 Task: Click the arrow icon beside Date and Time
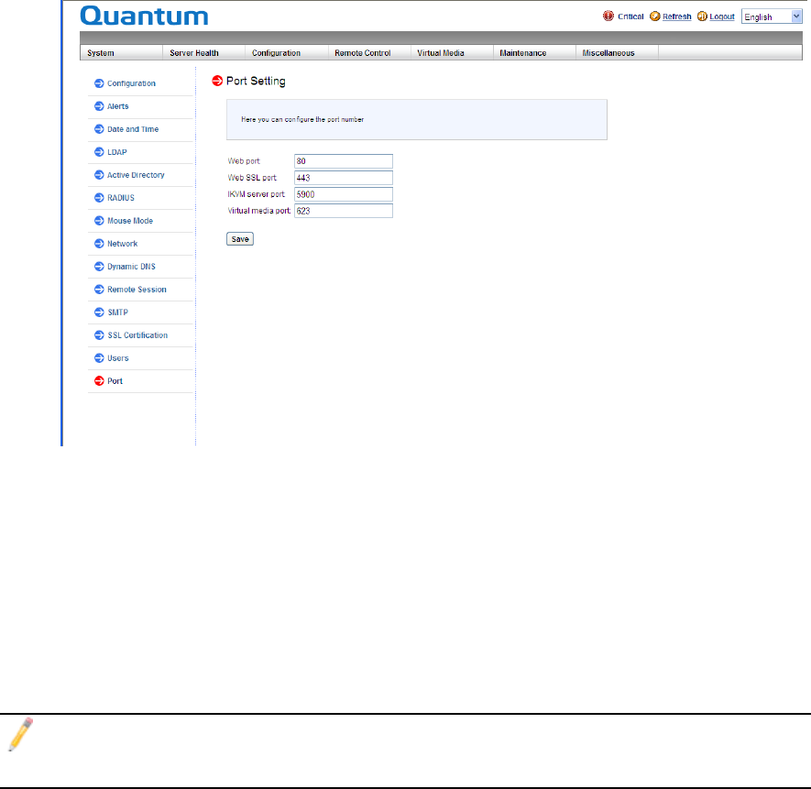click(x=99, y=129)
